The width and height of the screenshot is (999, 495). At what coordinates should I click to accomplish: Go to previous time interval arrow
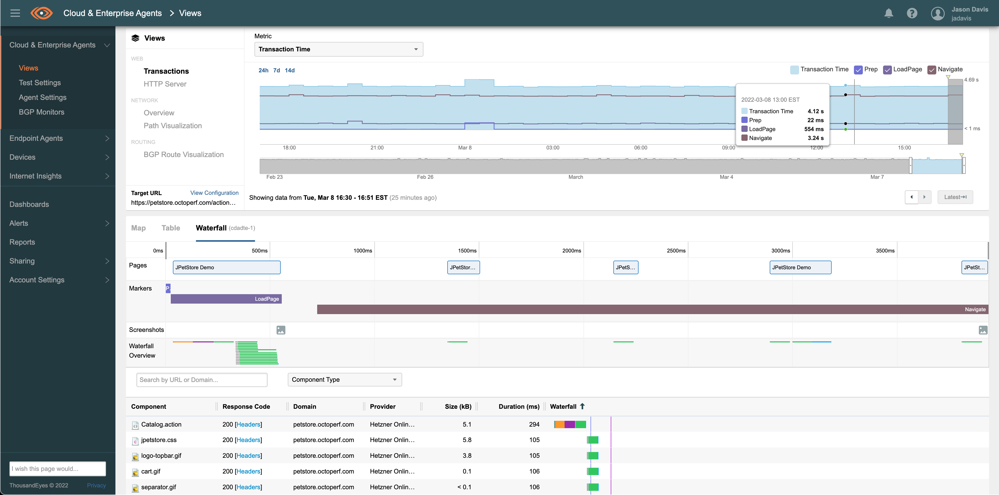point(911,197)
